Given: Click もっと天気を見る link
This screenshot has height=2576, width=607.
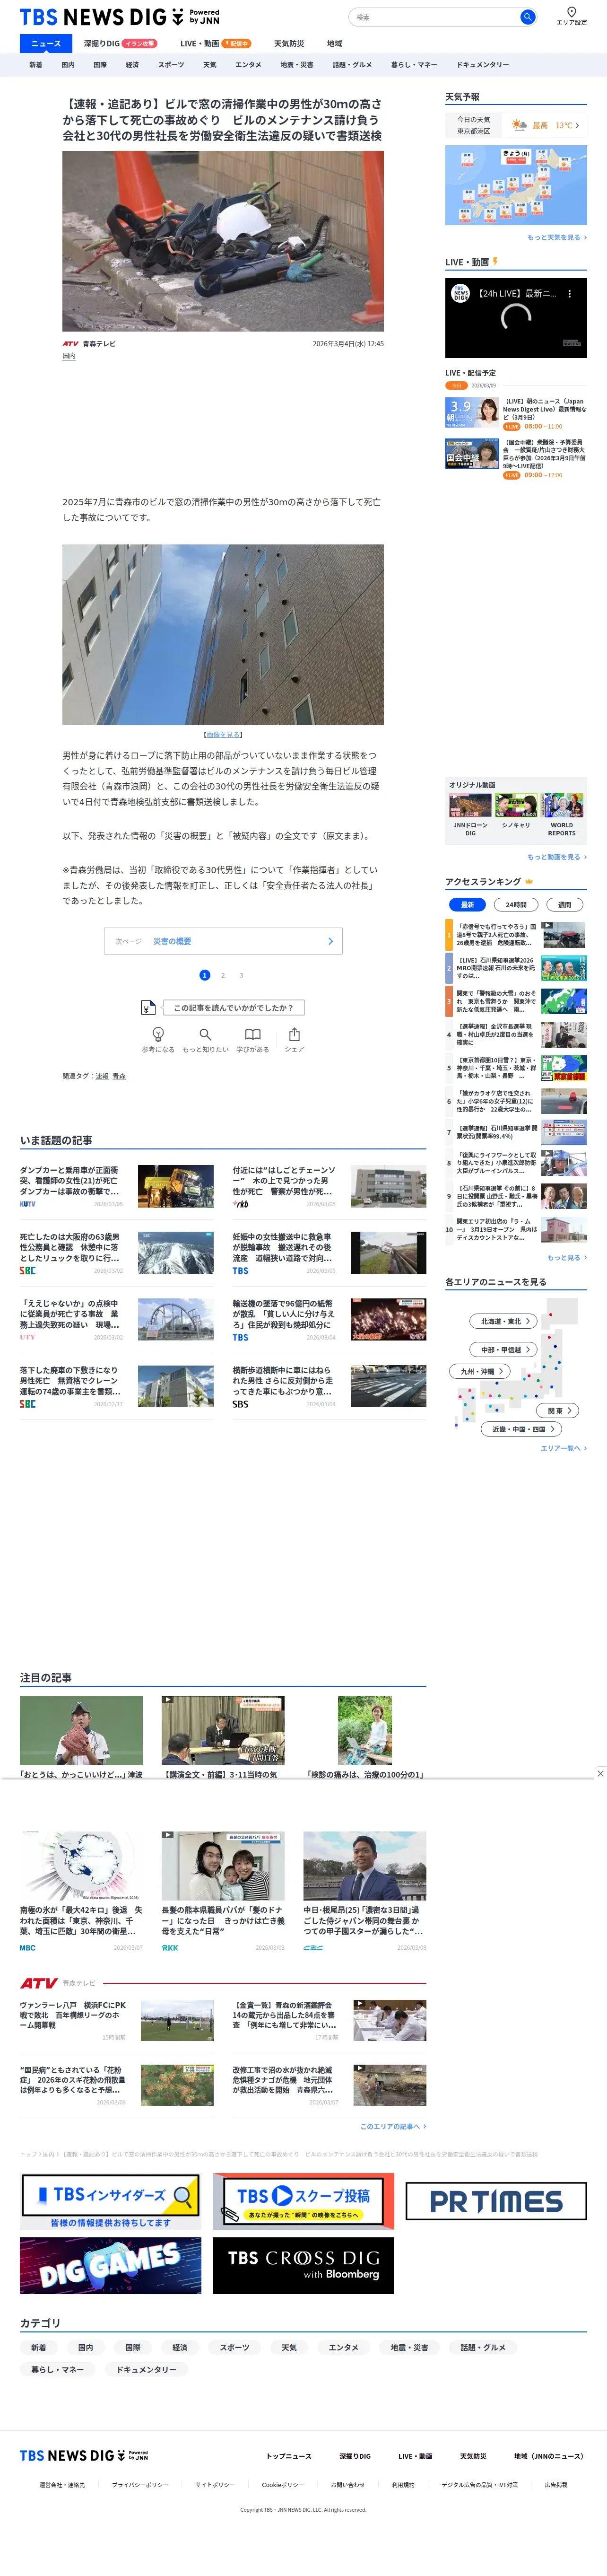Looking at the screenshot, I should tap(557, 238).
